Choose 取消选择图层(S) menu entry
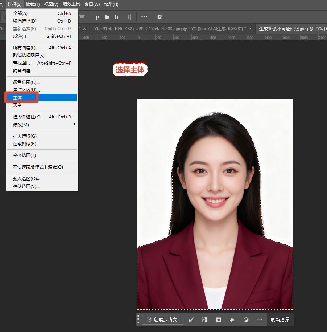Viewport: 327px width, 332px height. [x=42, y=56]
